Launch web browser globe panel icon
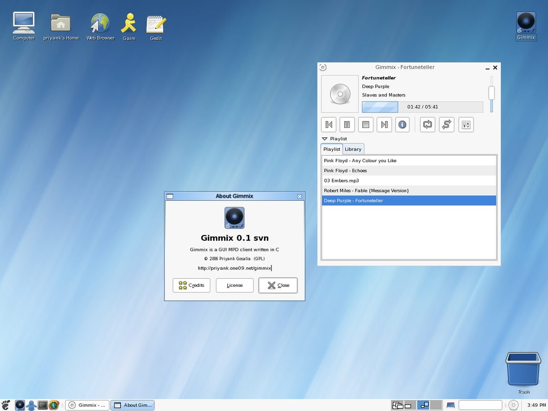This screenshot has height=411, width=548. tap(54, 405)
